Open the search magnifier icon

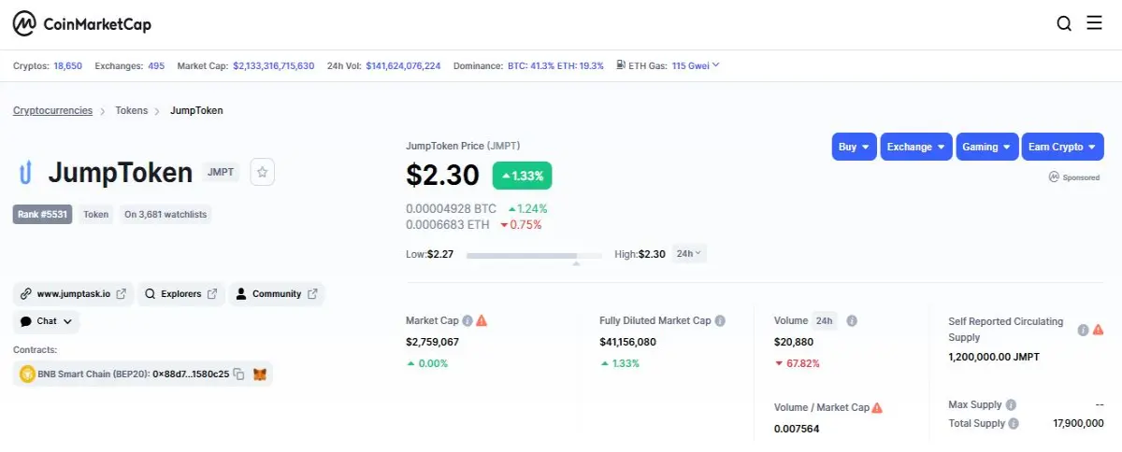coord(1064,24)
